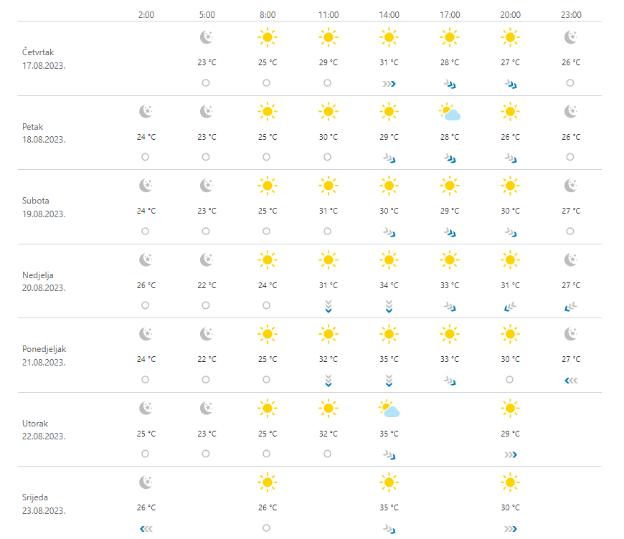Click the partly cloudy icon for Petak 17:00
The image size is (624, 539).
pyautogui.click(x=450, y=112)
